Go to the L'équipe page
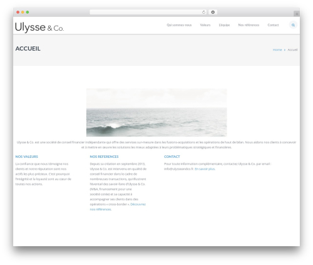Image resolution: width=313 pixels, height=265 pixels. point(224,25)
